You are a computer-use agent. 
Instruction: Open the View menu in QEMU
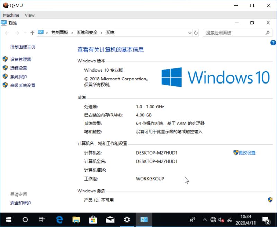(29, 15)
